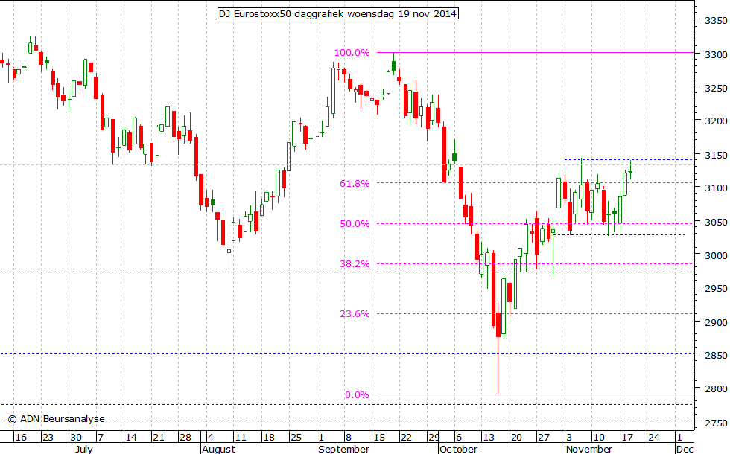Click the date tick labeled 11

[x=240, y=438]
